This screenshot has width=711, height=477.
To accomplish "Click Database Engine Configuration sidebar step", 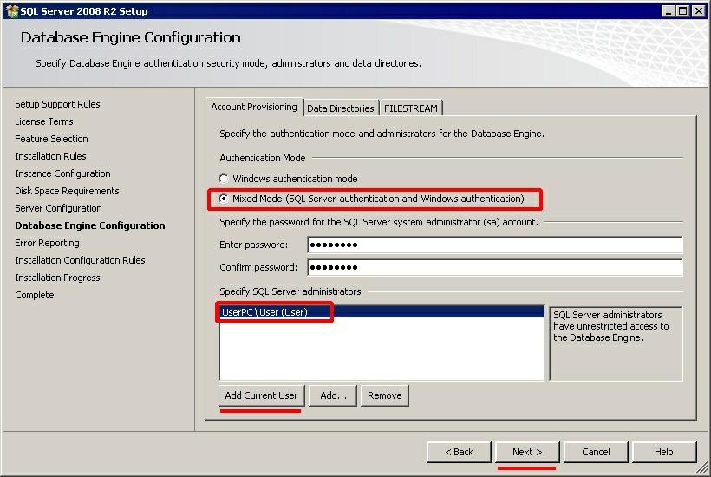I will point(90,225).
